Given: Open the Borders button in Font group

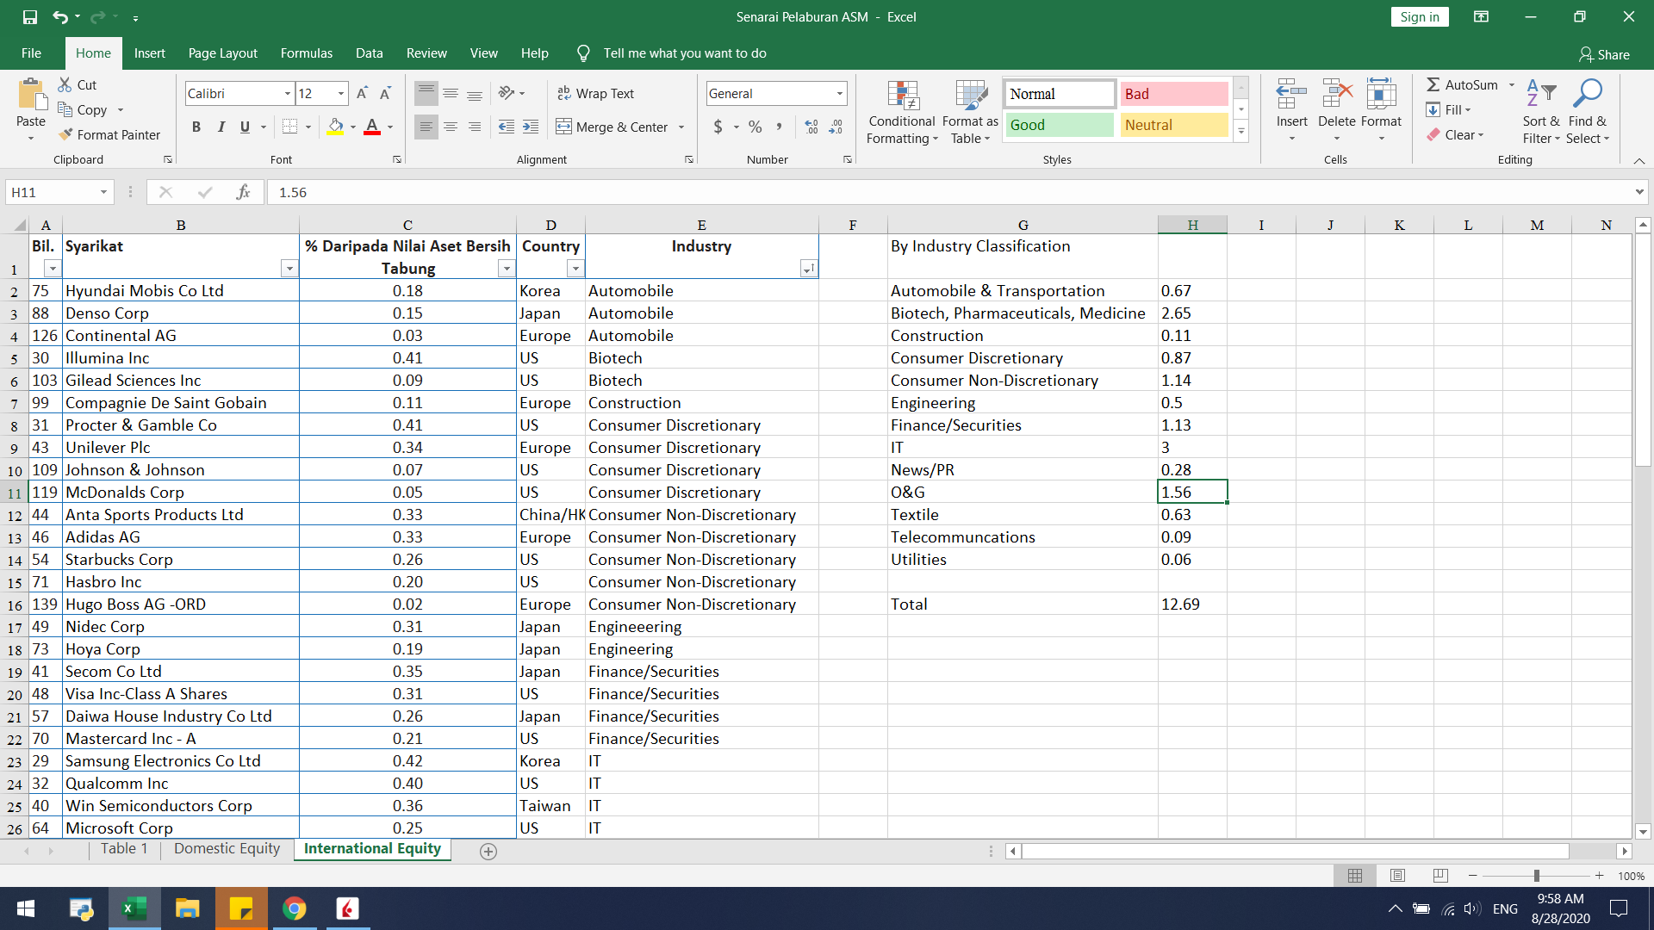Looking at the screenshot, I should 290,127.
